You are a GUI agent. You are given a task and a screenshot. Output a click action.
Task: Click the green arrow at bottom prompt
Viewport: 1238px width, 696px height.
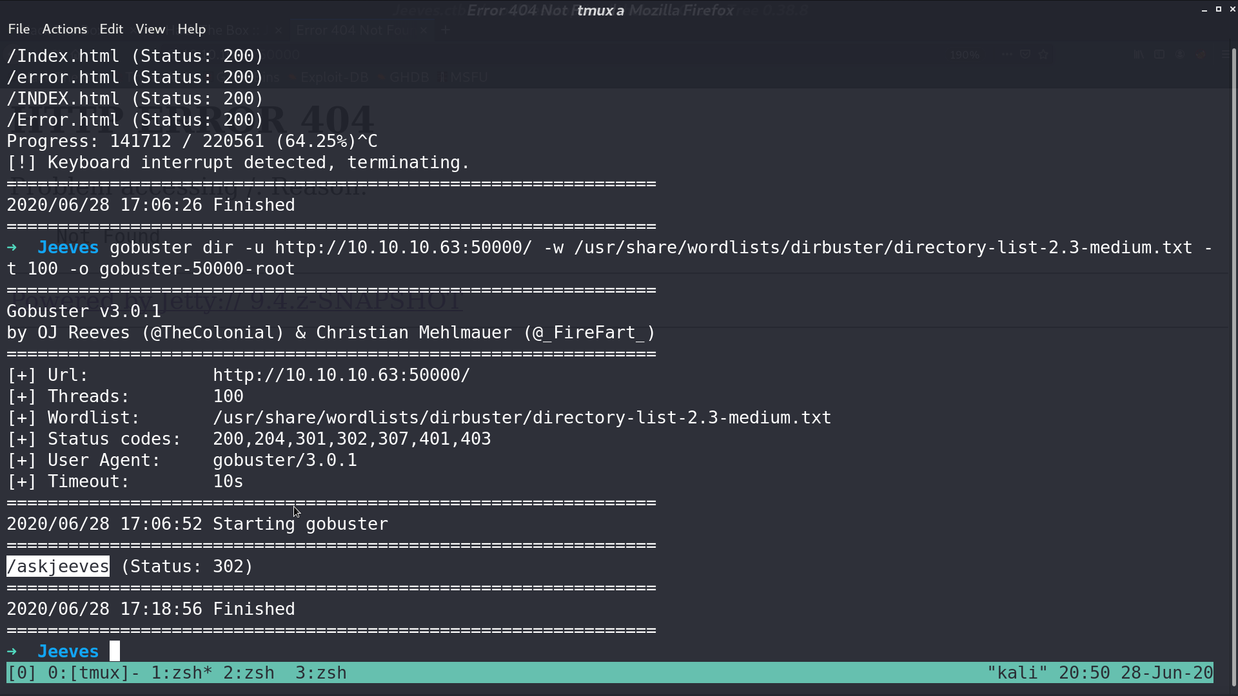click(x=12, y=652)
